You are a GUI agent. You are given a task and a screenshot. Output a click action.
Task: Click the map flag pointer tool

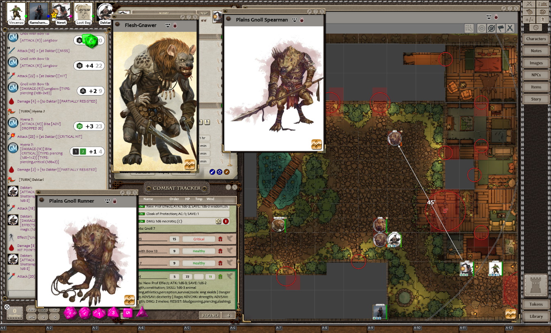click(500, 28)
